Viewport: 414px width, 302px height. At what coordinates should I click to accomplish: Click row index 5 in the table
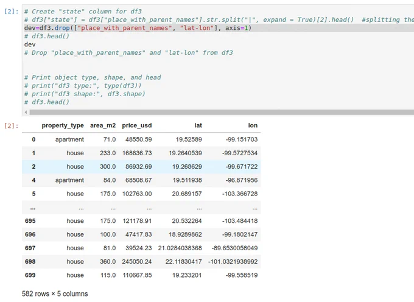coord(33,194)
